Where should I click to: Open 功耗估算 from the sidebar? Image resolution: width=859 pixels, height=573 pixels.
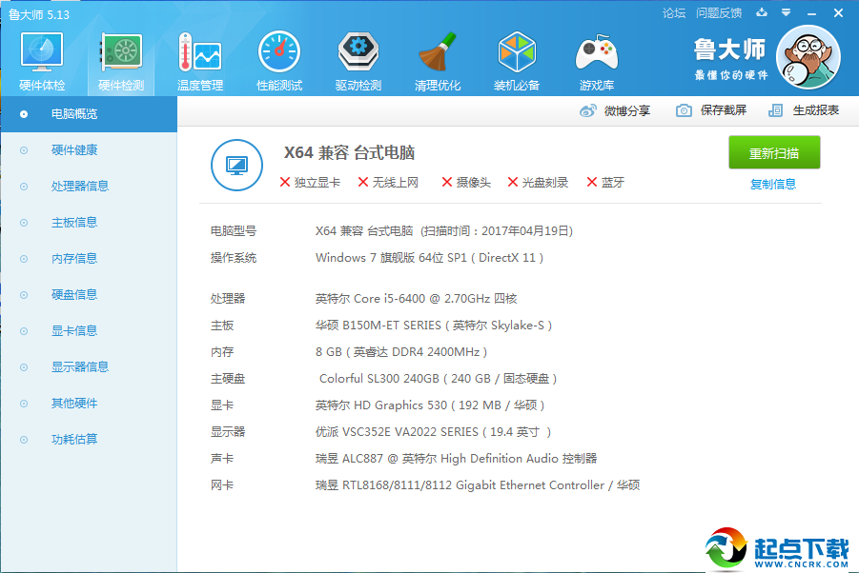[x=73, y=439]
